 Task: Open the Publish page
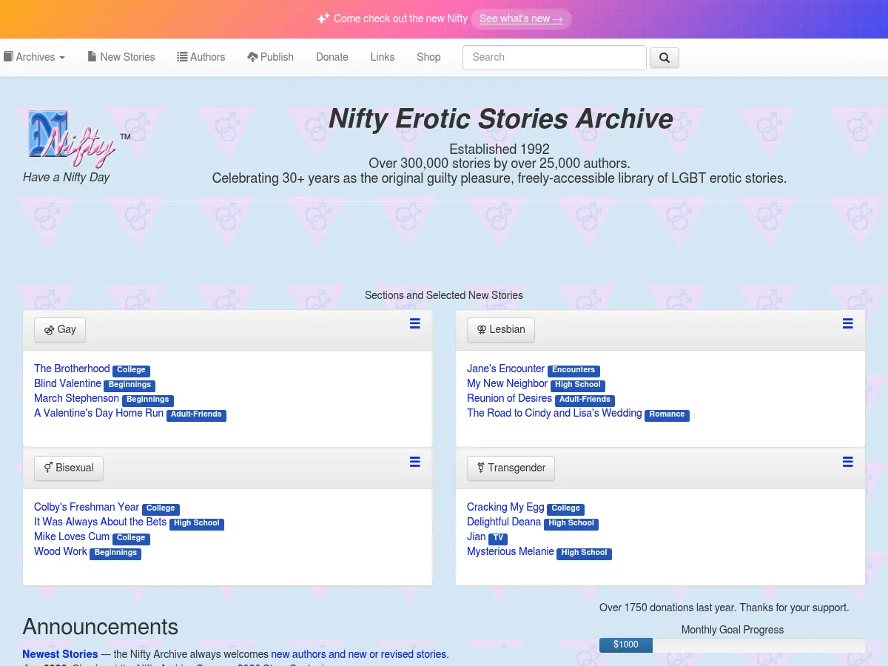point(270,57)
